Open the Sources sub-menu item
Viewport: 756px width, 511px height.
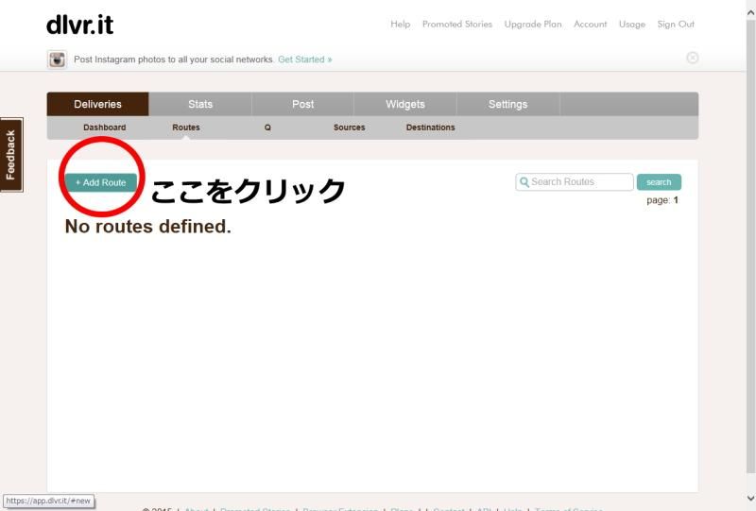[349, 128]
